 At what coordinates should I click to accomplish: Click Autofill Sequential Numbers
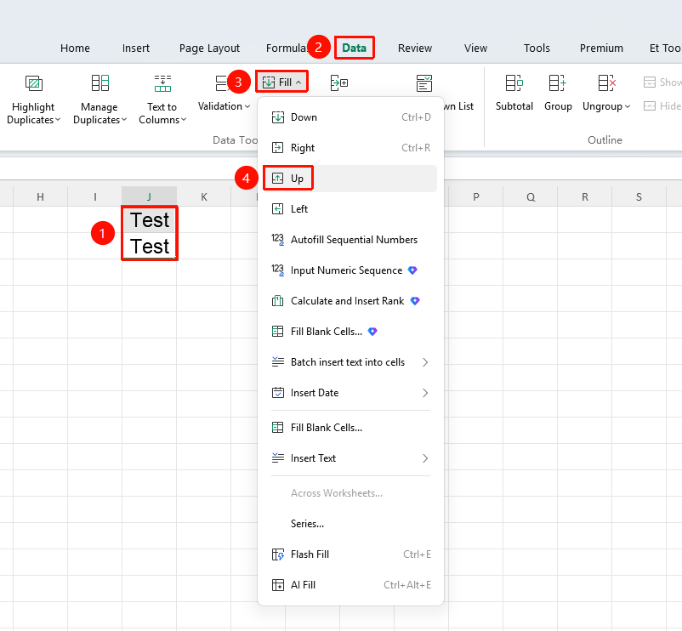(350, 240)
